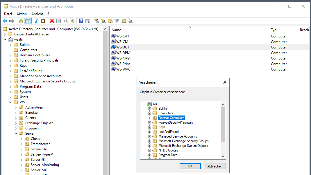Open the ? help menu
311x175 pixels.
click(x=49, y=14)
